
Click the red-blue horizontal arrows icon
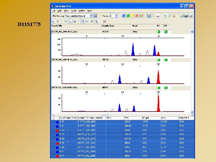(105, 21)
